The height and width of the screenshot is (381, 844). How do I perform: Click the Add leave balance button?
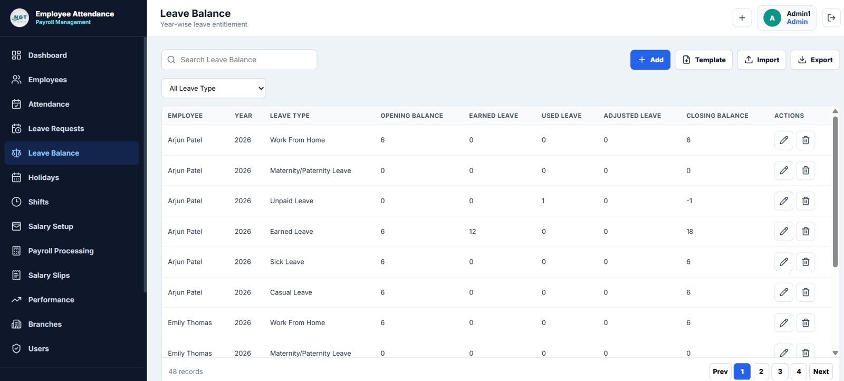[x=650, y=60]
